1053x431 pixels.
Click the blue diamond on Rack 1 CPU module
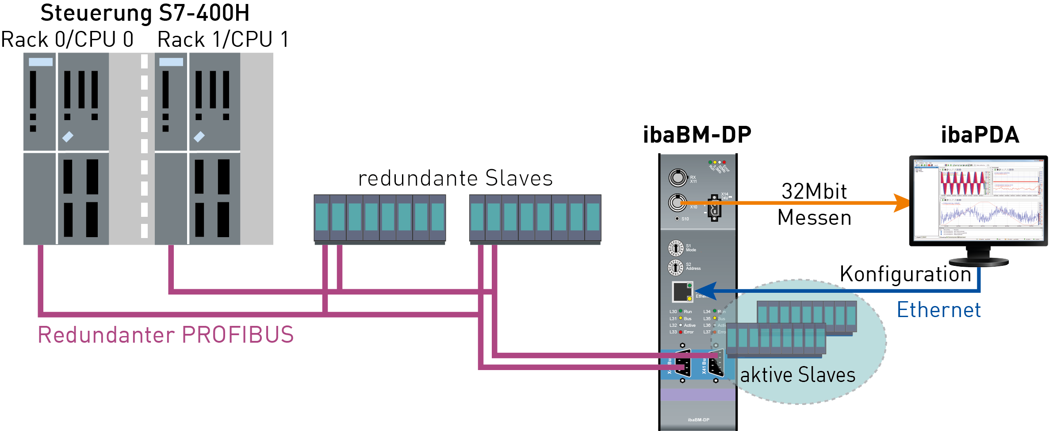(199, 137)
